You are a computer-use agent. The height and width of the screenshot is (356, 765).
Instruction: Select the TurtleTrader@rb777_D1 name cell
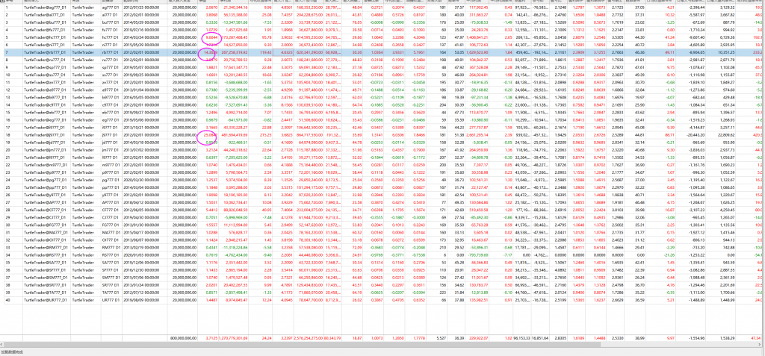click(x=45, y=53)
